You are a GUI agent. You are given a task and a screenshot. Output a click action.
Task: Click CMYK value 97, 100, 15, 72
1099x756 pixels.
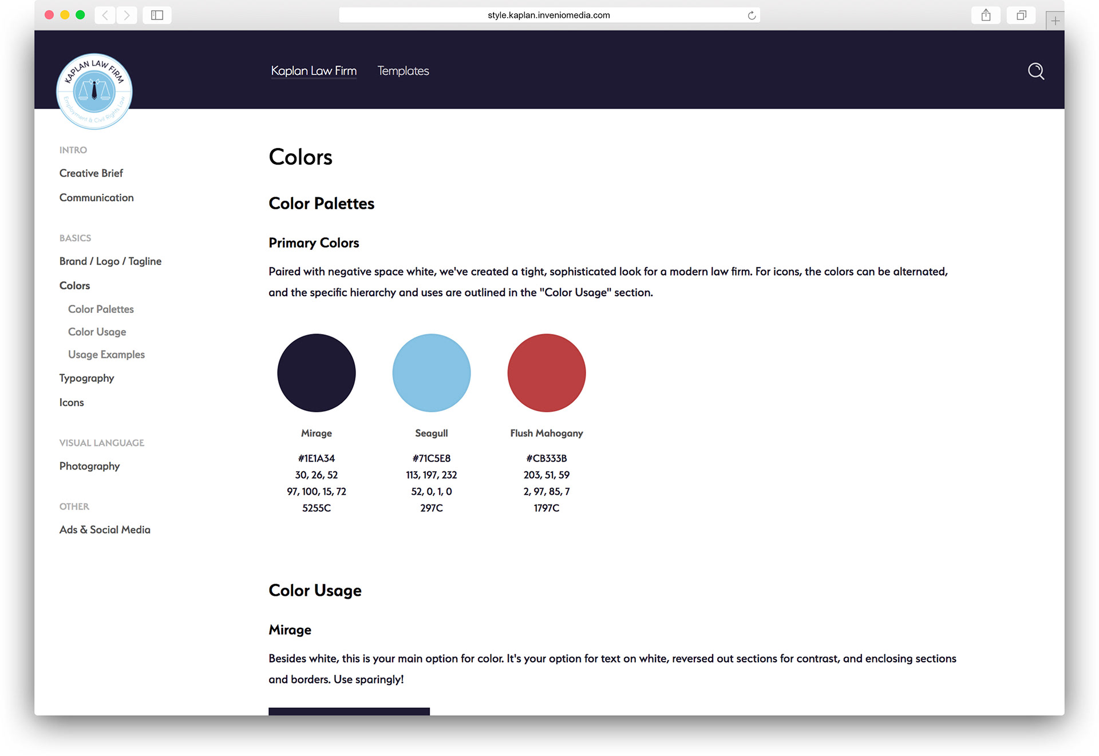point(317,492)
